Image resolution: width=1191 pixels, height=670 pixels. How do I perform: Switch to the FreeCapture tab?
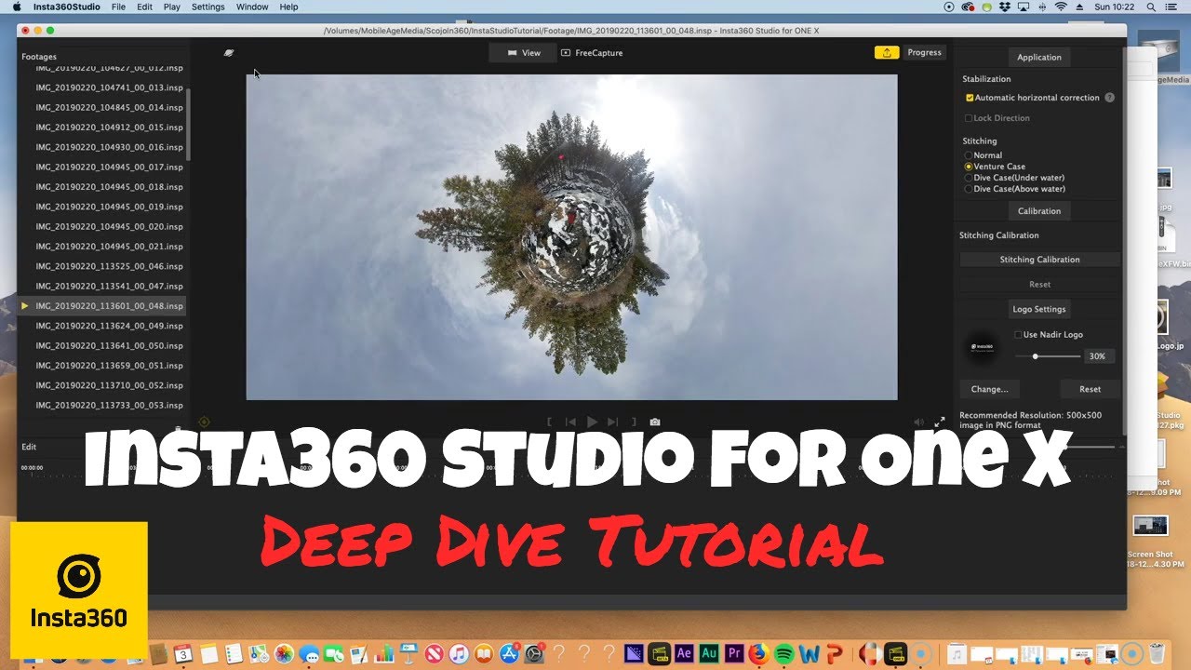(x=592, y=53)
